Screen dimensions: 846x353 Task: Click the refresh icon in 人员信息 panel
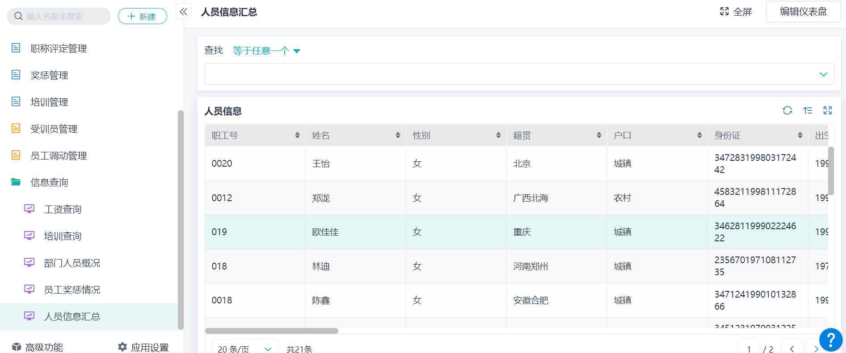click(x=787, y=110)
